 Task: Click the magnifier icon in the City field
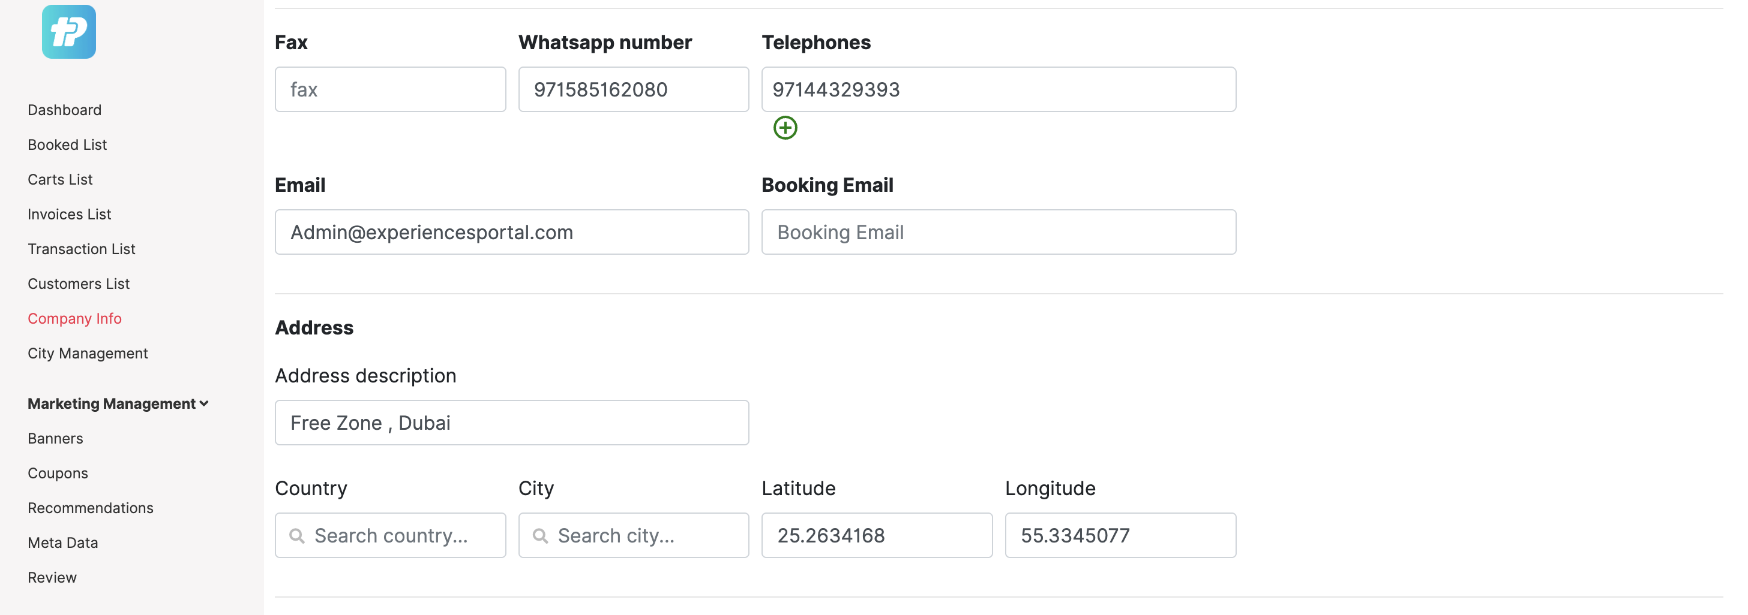[x=540, y=536]
